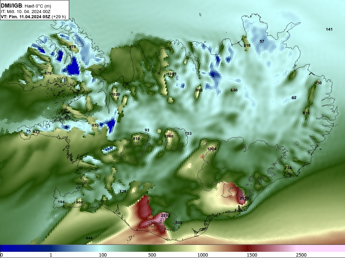Click the 1000 label on the color scale

tap(203, 255)
